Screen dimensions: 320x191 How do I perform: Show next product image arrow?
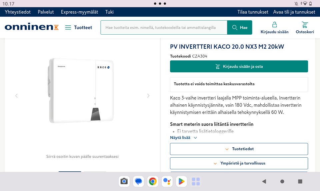click(x=148, y=96)
